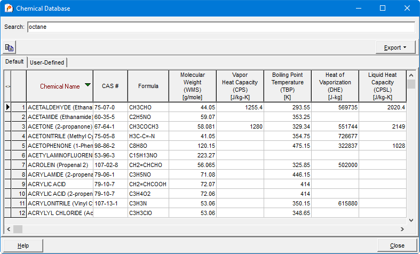Click heat of vaporization value 615880
420x254 pixels.
(335, 204)
